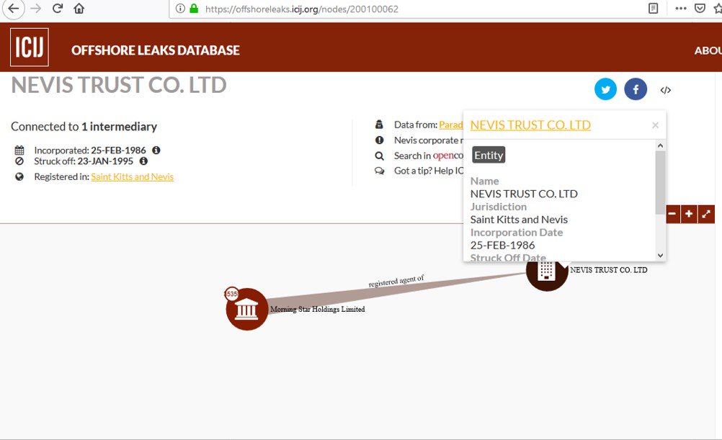Open the NEVIS TRUST CO. LTD popup title link

530,125
